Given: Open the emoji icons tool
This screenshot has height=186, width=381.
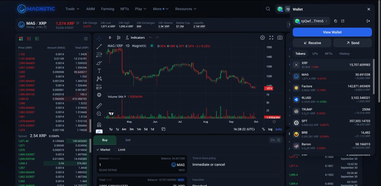Looking at the screenshot, I should coord(99,95).
